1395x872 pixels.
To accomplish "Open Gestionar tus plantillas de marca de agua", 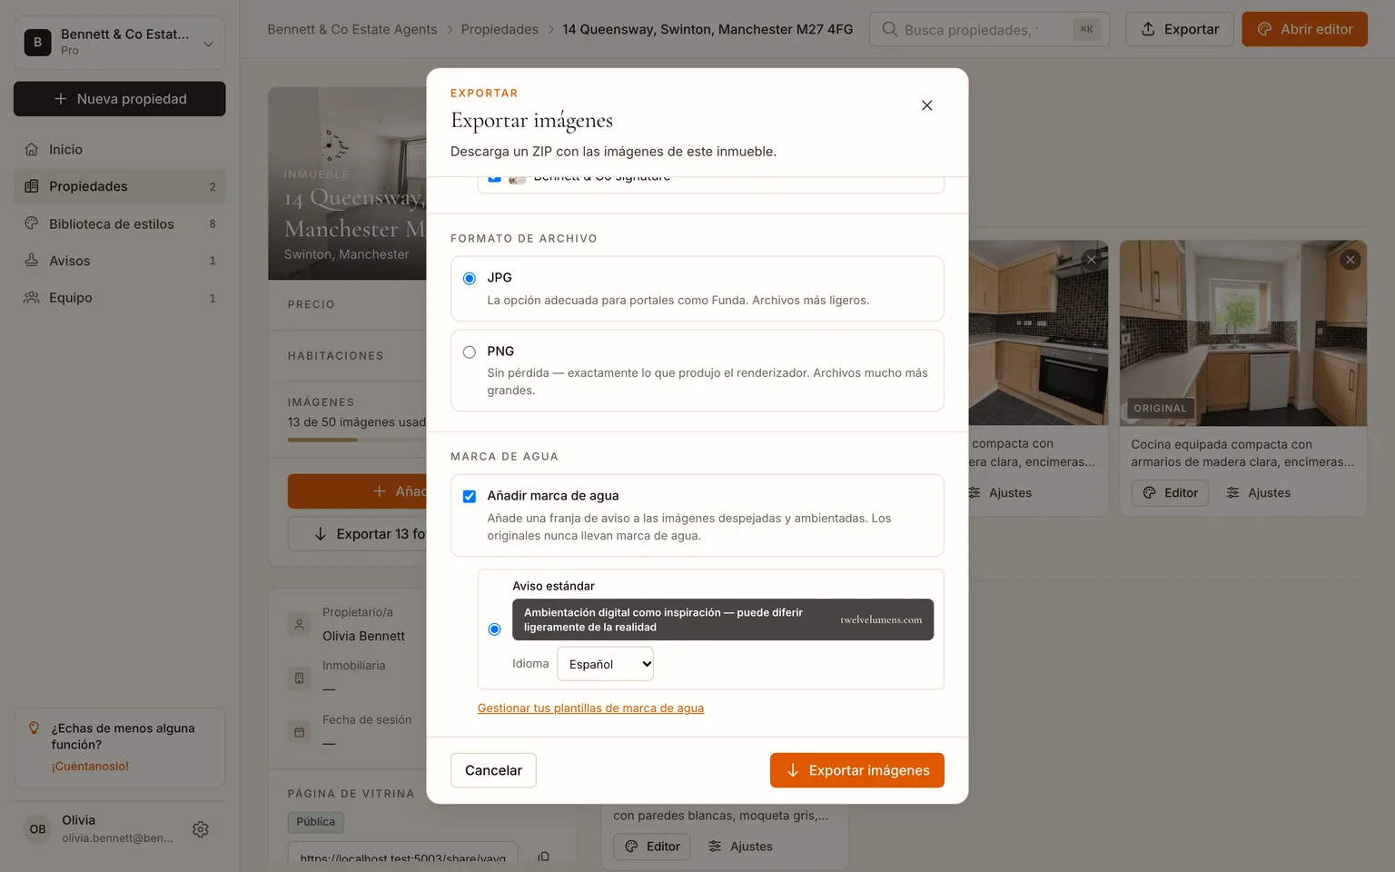I will (x=590, y=708).
